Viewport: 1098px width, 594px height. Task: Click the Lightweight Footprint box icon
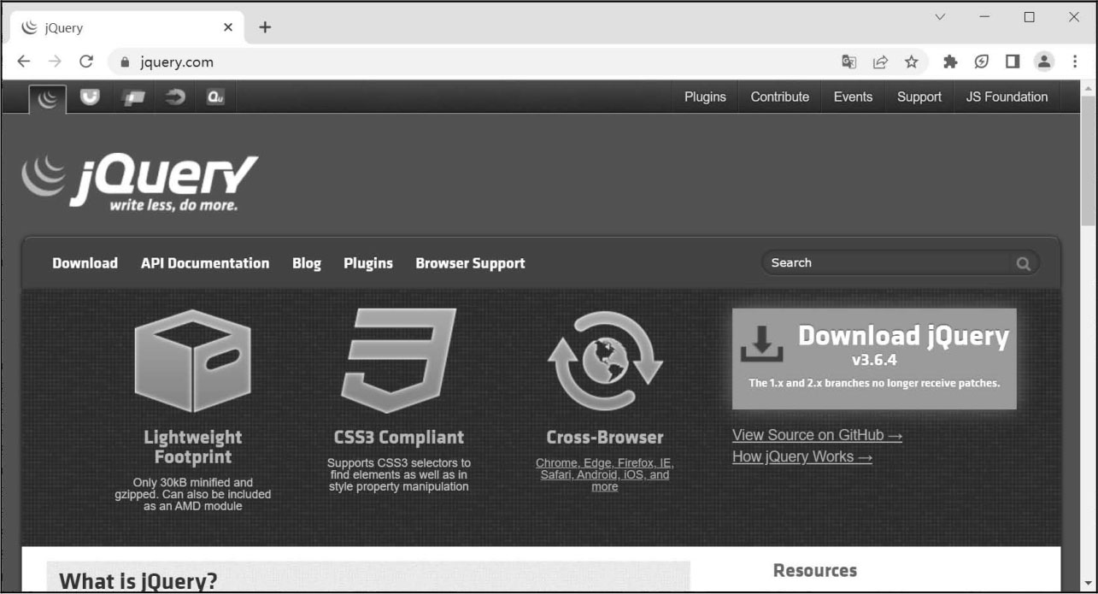point(192,361)
